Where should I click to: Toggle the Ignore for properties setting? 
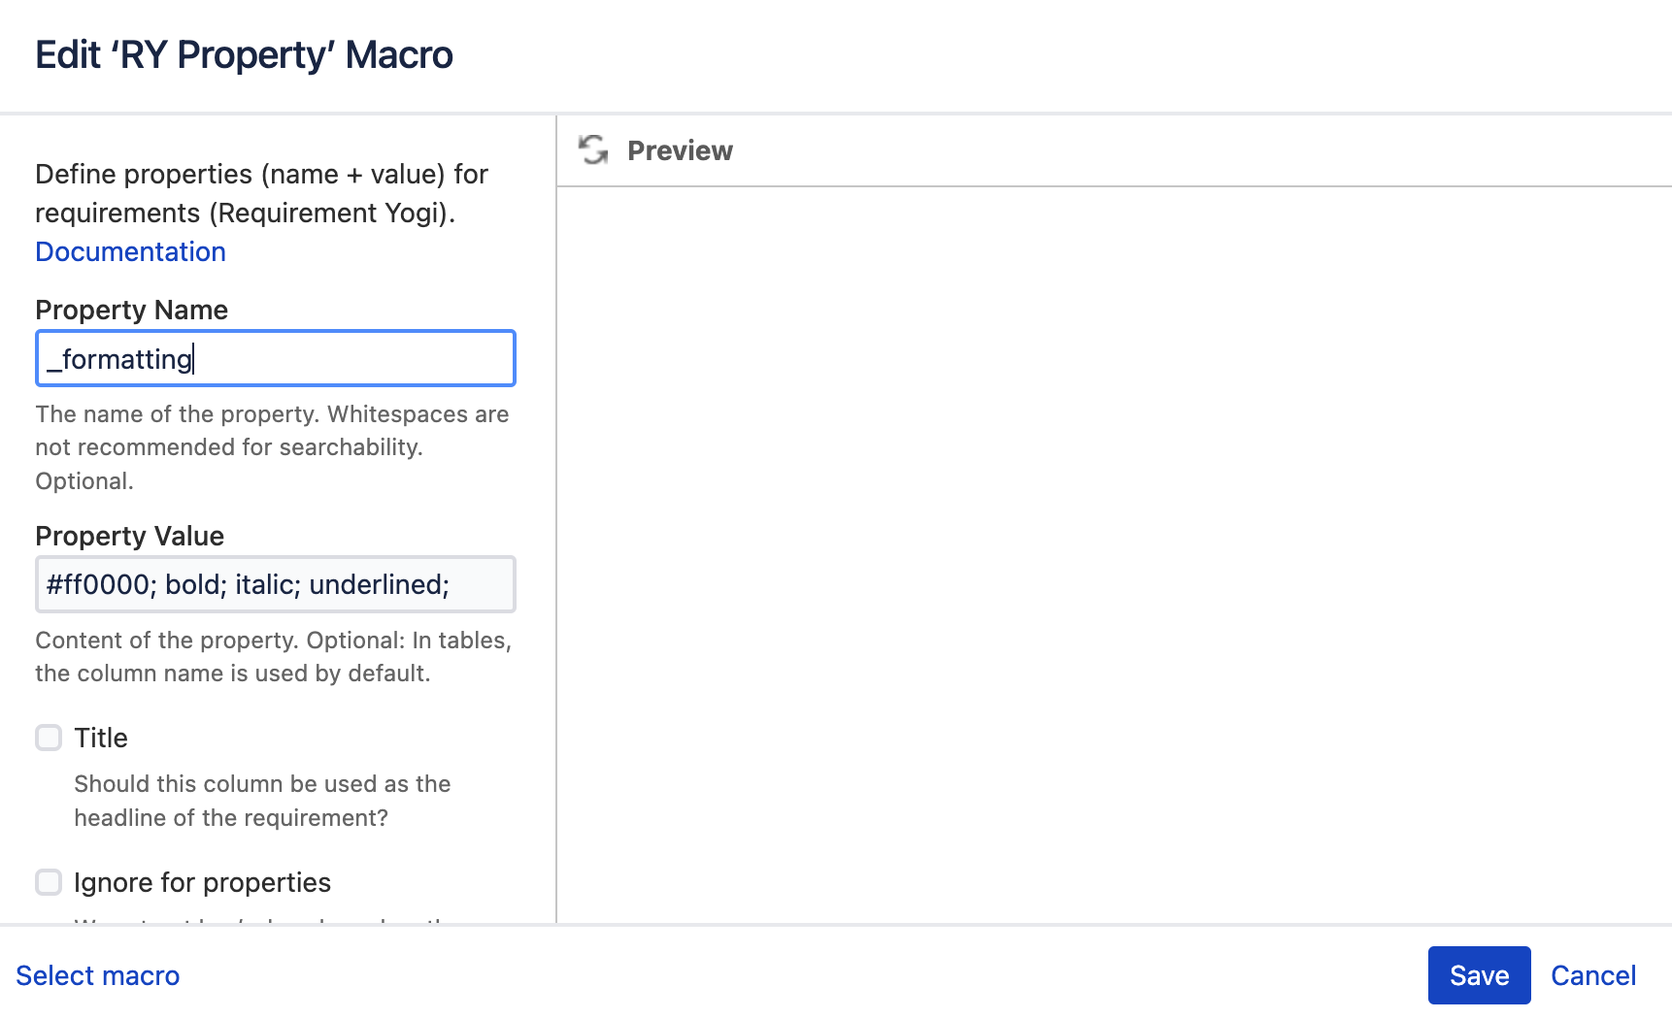48,882
